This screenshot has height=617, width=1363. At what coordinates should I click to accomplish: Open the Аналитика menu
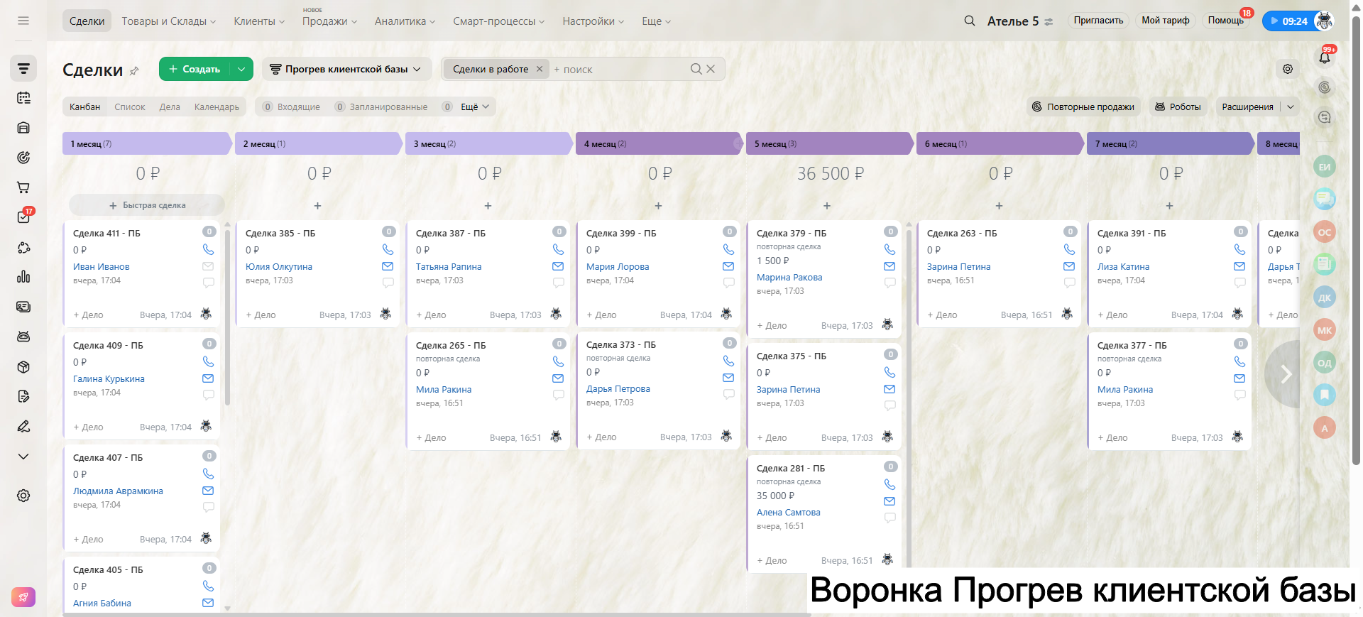point(405,21)
